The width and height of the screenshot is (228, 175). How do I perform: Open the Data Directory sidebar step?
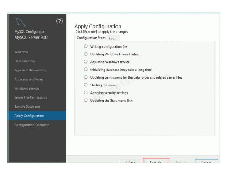point(25,61)
